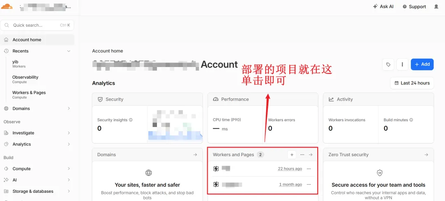Click the 'Workers errors' metric label
Image resolution: width=445 pixels, height=201 pixels.
[x=281, y=120]
